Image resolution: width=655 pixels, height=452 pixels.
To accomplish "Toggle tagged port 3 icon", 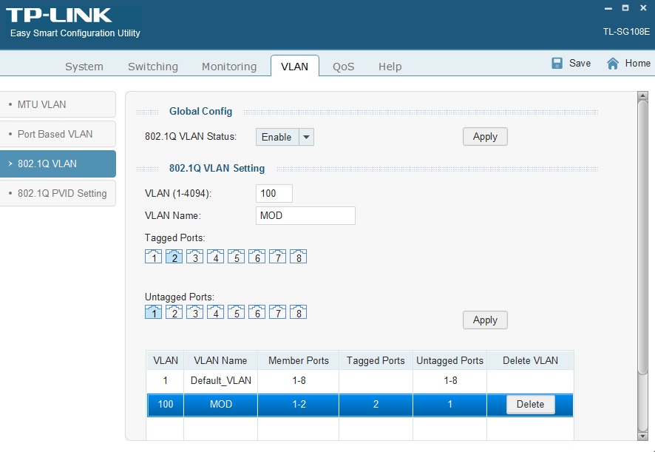I will (x=194, y=256).
